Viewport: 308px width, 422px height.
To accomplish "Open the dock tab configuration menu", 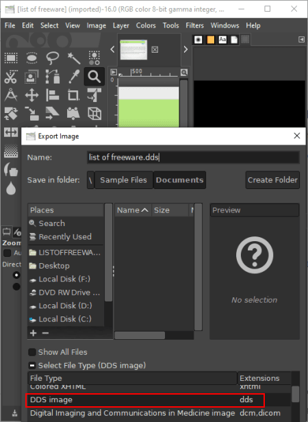I will pos(301,40).
